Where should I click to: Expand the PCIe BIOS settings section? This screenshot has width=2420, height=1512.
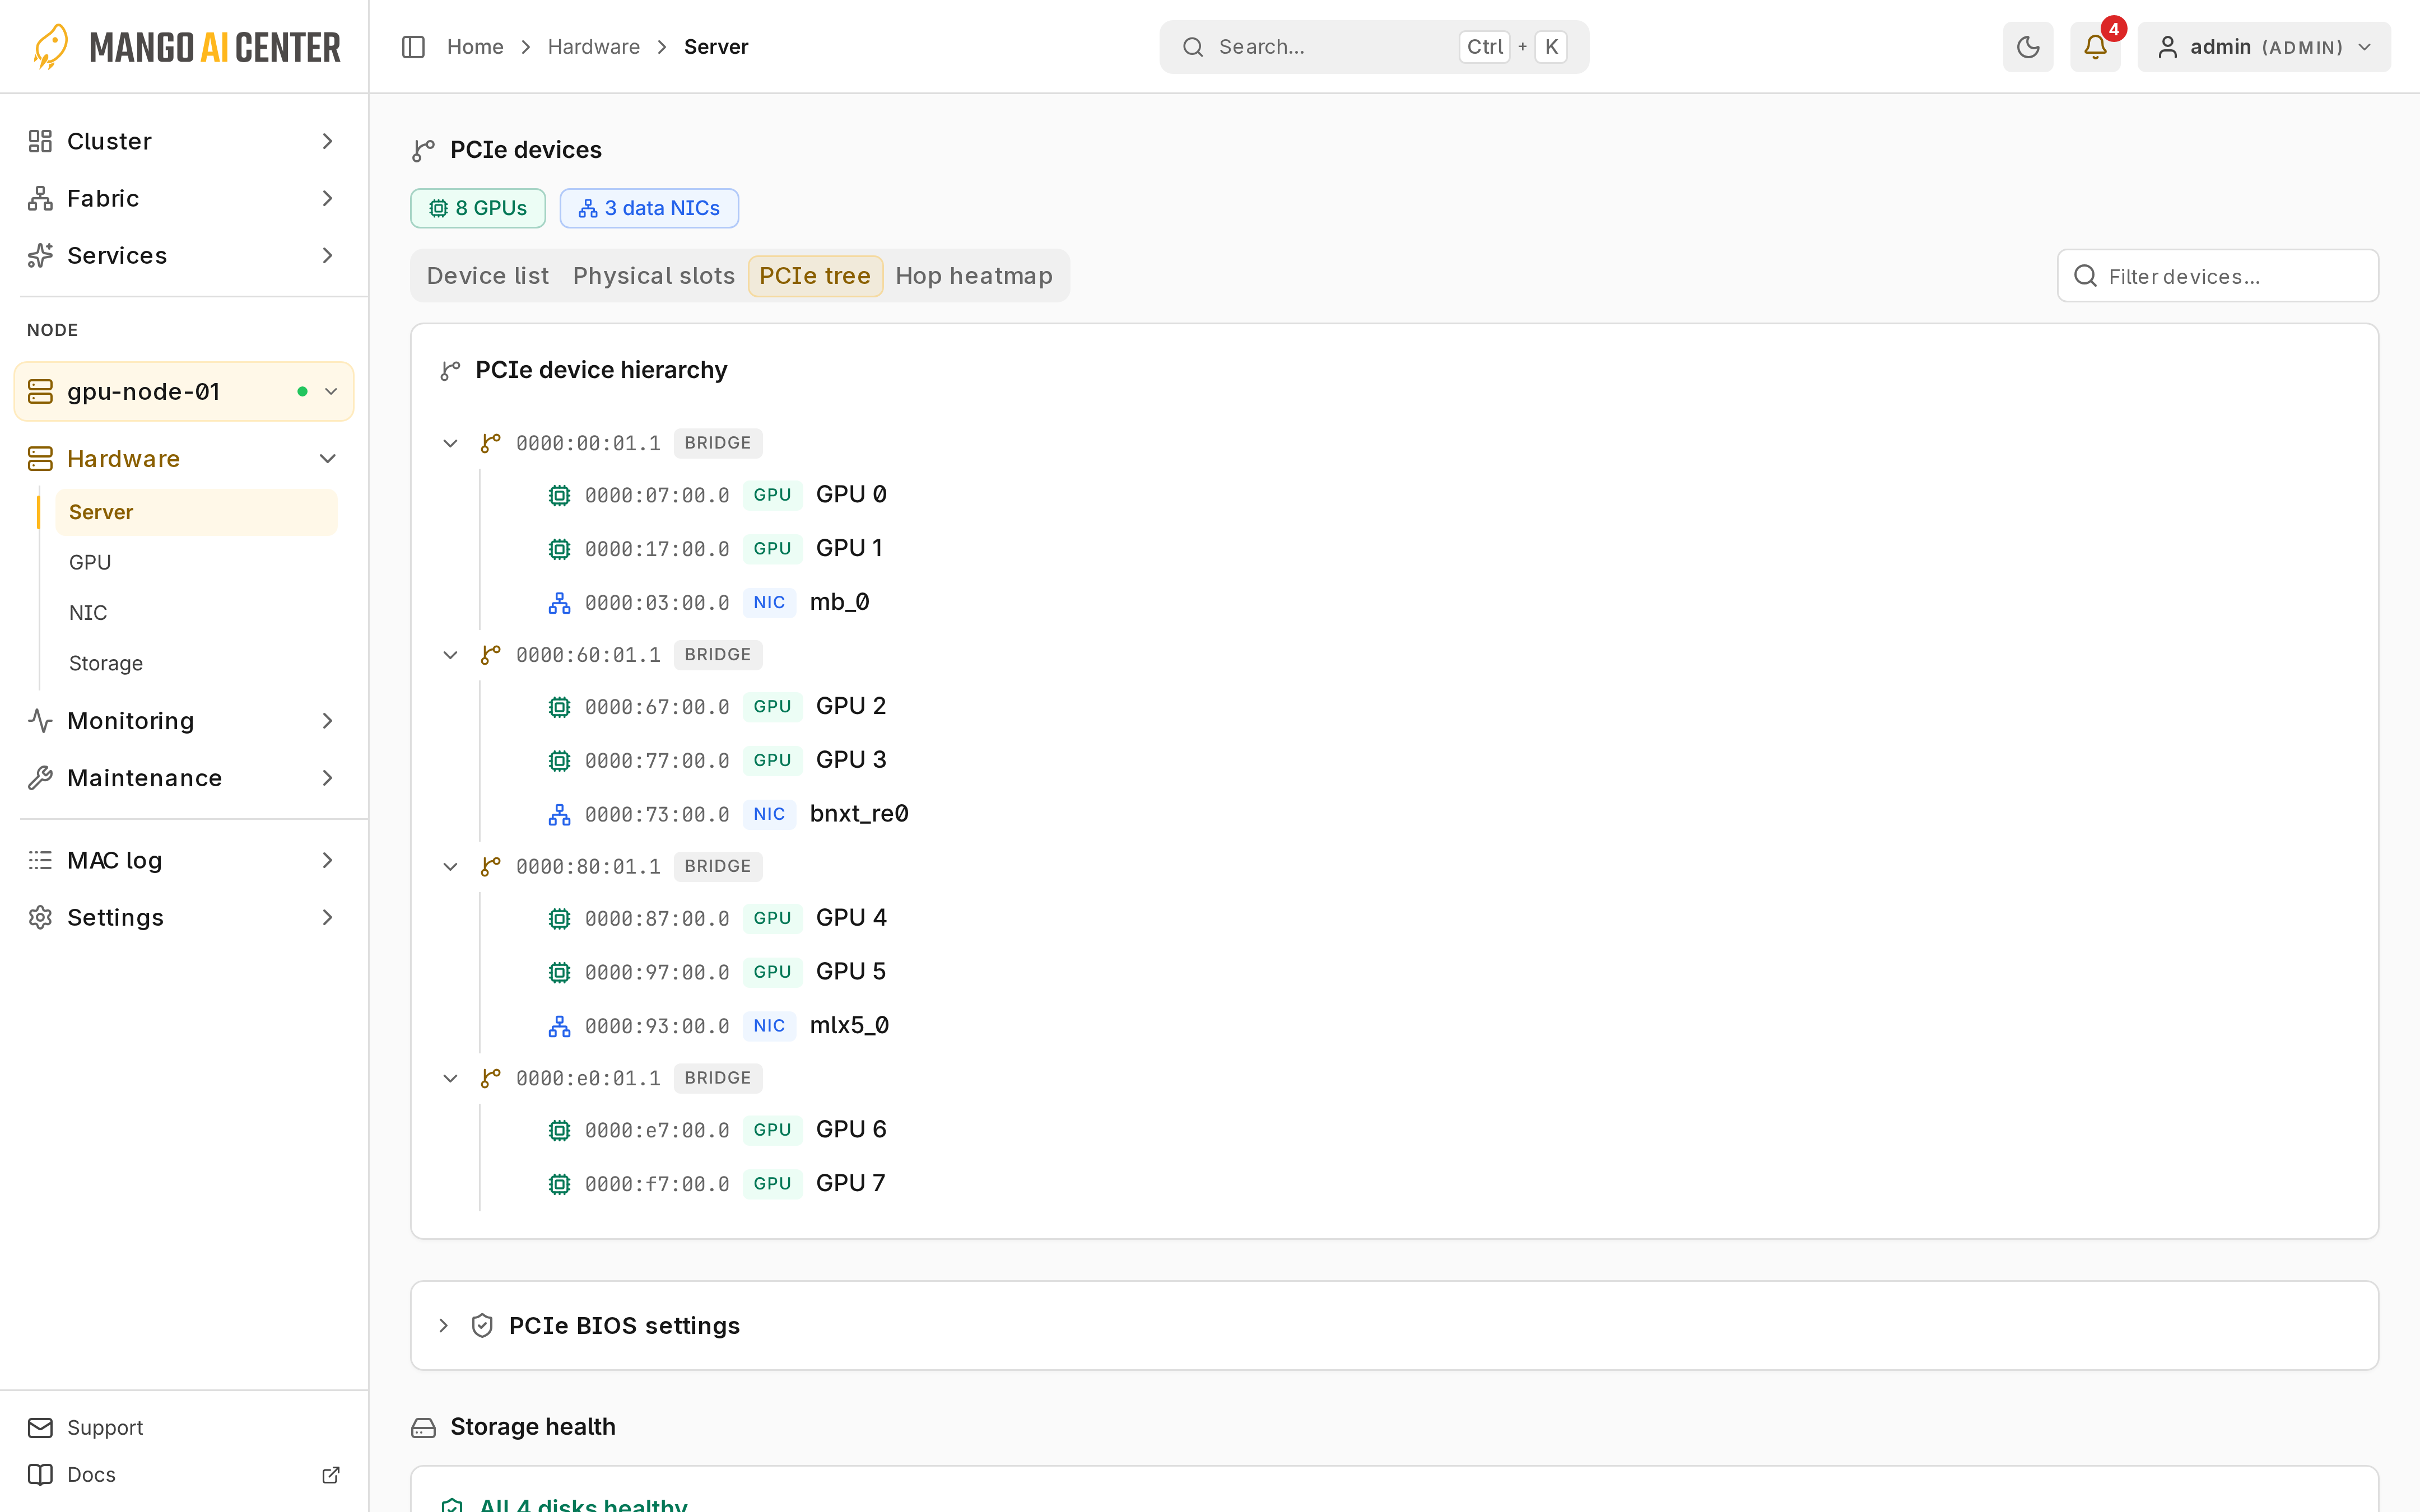[x=443, y=1326]
